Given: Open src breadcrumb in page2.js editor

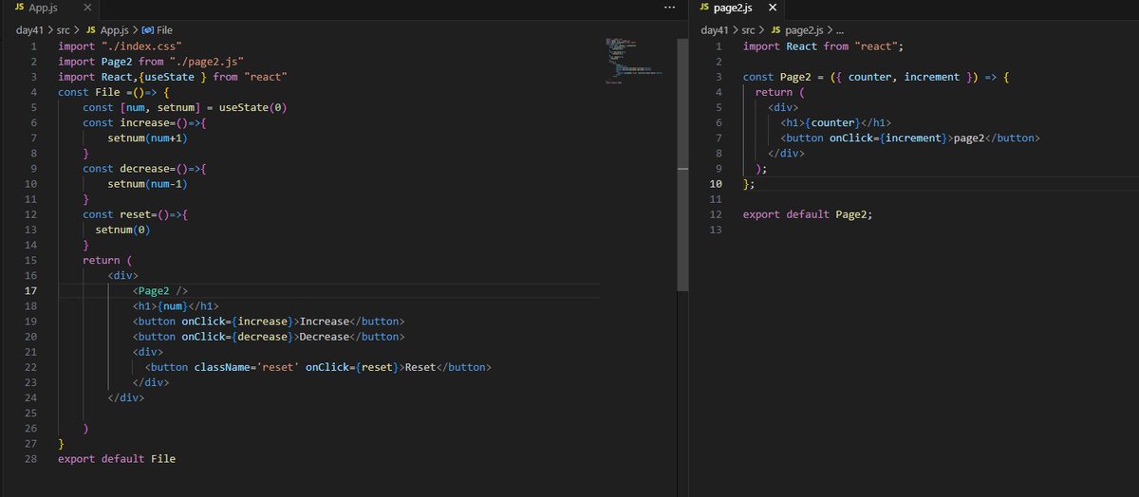Looking at the screenshot, I should click(x=749, y=30).
